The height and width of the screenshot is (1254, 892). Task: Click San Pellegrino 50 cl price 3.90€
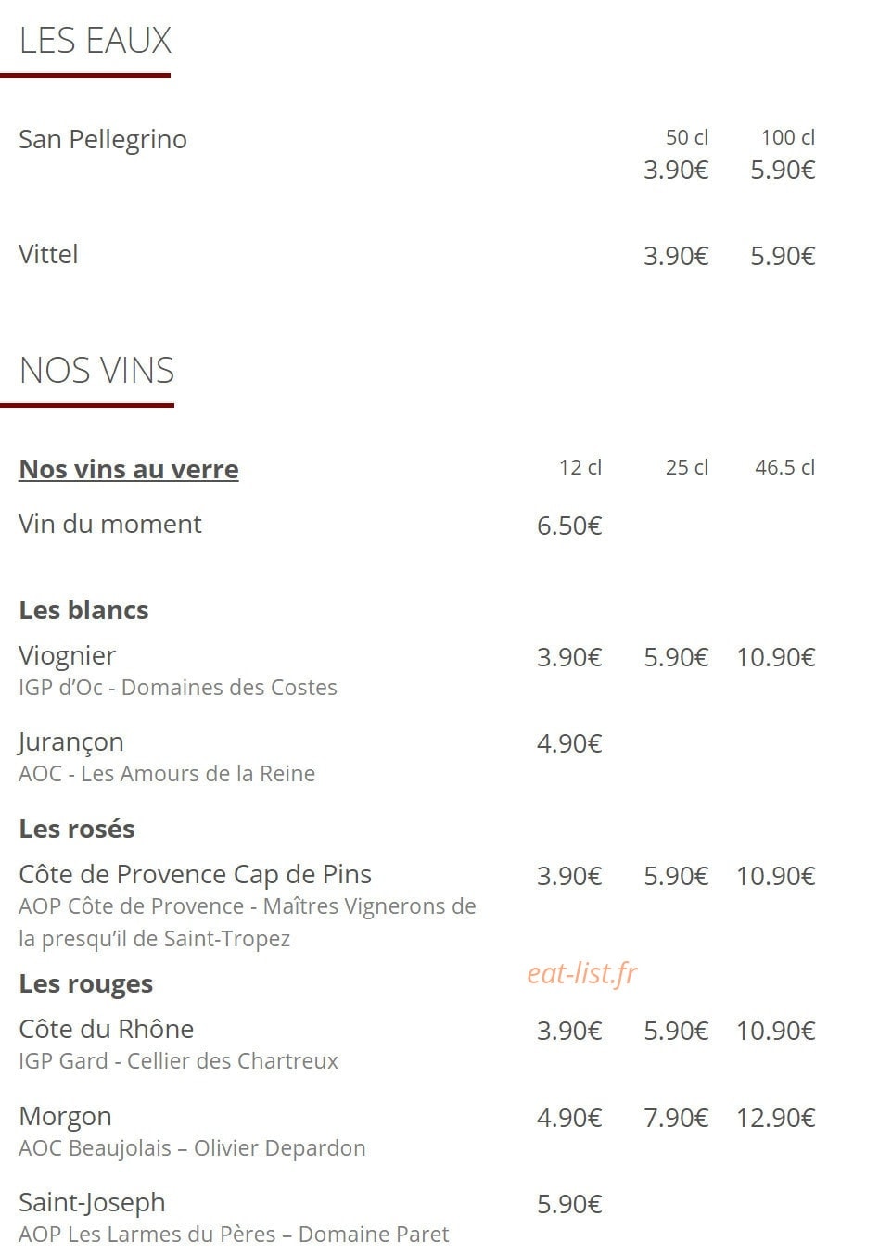coord(676,170)
